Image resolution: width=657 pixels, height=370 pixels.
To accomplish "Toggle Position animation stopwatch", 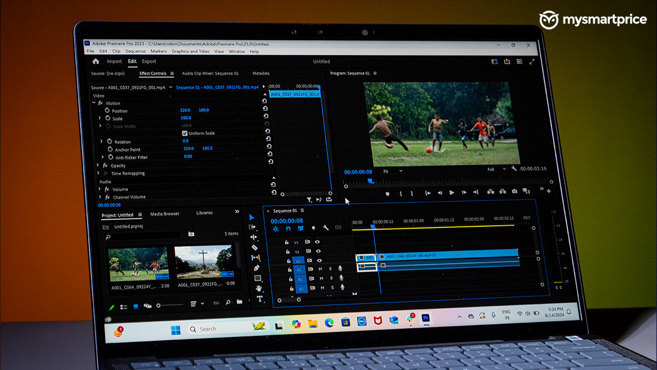I will 107,111.
